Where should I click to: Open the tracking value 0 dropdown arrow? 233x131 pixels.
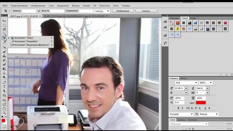[208, 93]
